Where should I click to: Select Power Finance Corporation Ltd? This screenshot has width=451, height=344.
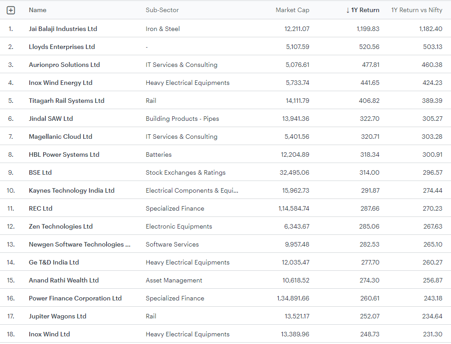75,298
